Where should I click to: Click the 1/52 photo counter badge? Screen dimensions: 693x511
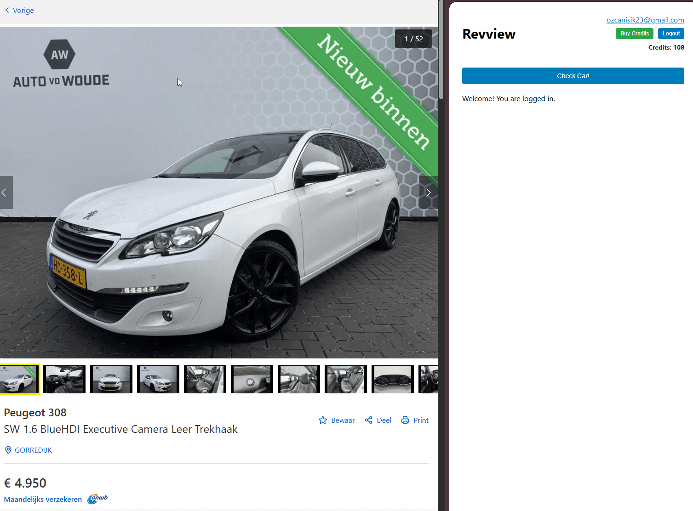click(x=413, y=39)
